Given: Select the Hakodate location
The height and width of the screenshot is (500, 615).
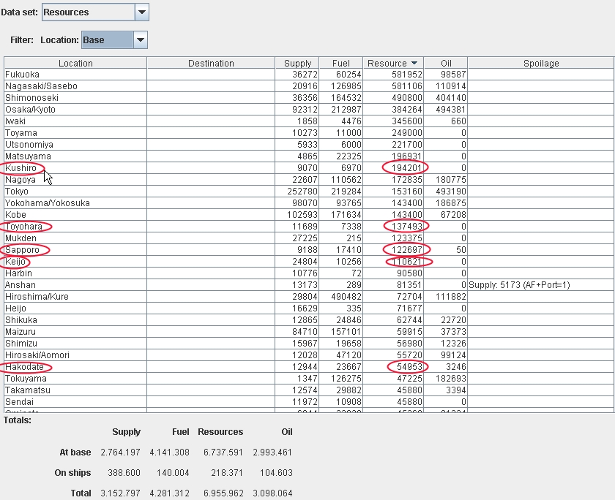Looking at the screenshot, I should click(24, 367).
